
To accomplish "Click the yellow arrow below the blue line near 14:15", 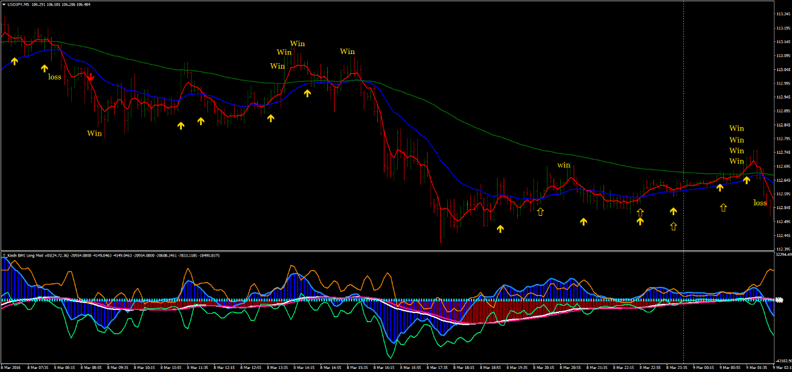I will click(x=307, y=93).
